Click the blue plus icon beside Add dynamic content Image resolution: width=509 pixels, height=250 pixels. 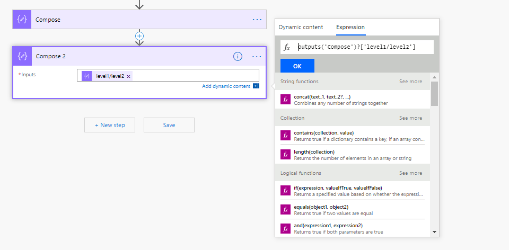(256, 86)
